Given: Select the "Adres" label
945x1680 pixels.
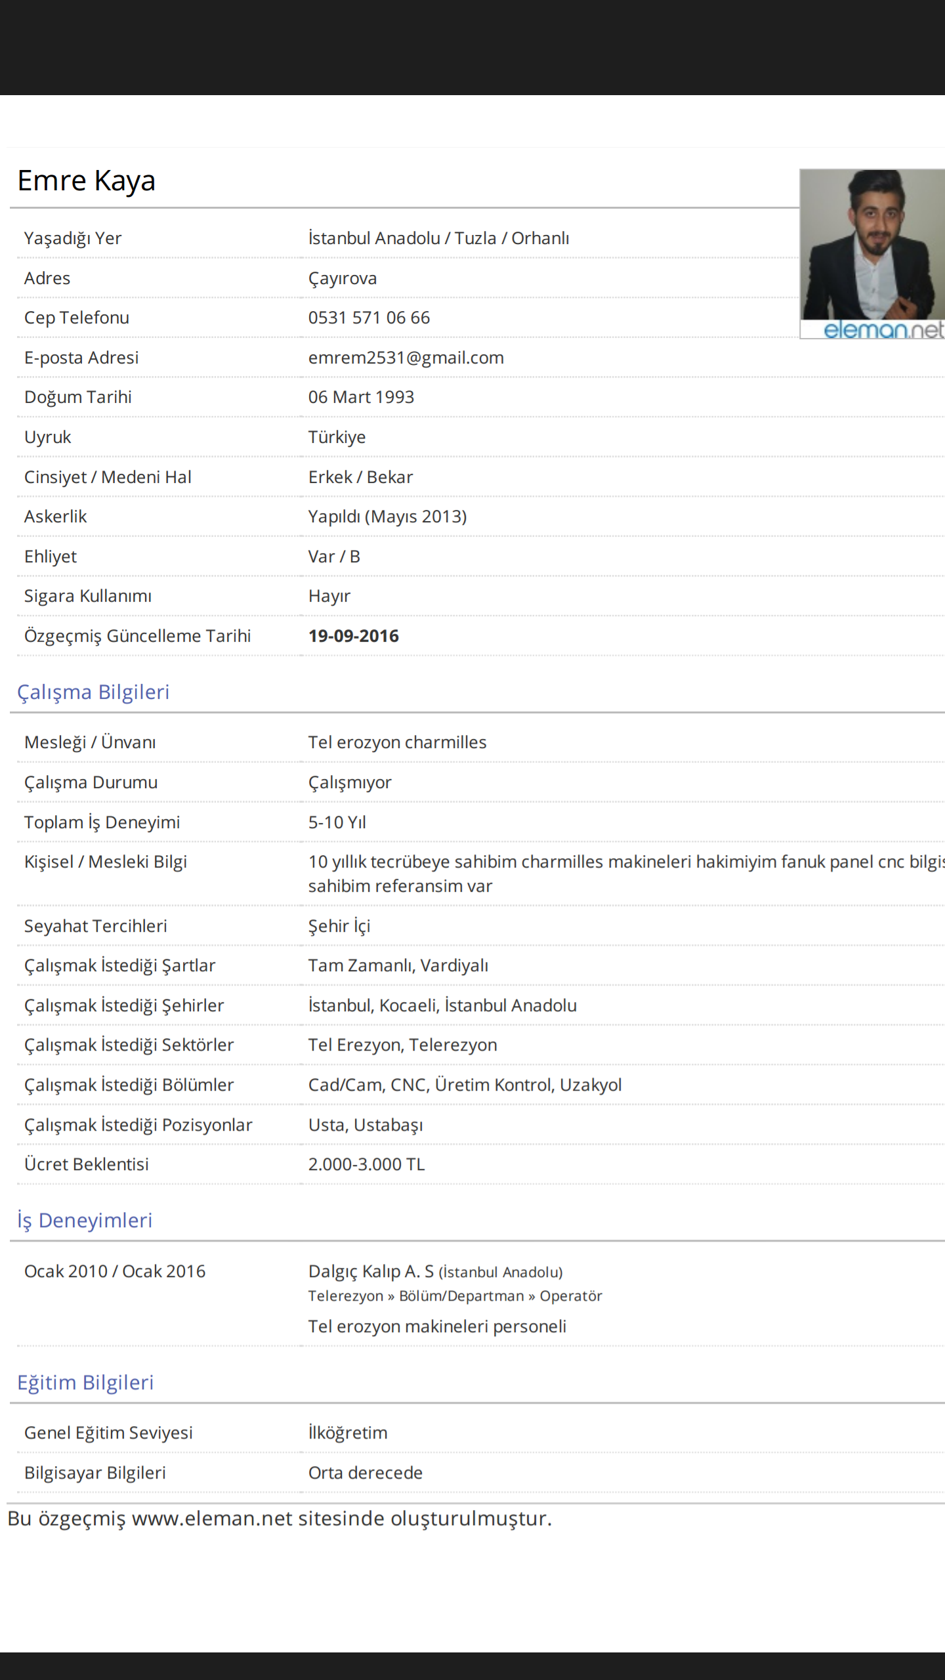Looking at the screenshot, I should click(x=47, y=278).
